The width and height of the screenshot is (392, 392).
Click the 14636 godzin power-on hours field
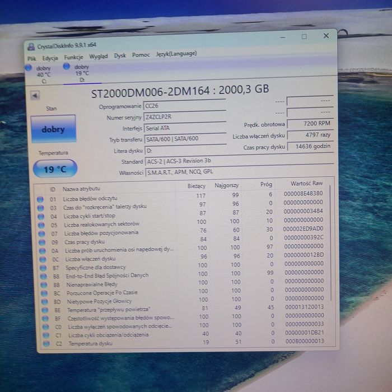310,146
